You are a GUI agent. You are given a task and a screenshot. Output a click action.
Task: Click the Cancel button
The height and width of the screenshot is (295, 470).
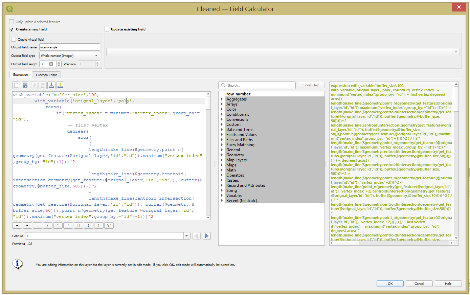coord(419,283)
